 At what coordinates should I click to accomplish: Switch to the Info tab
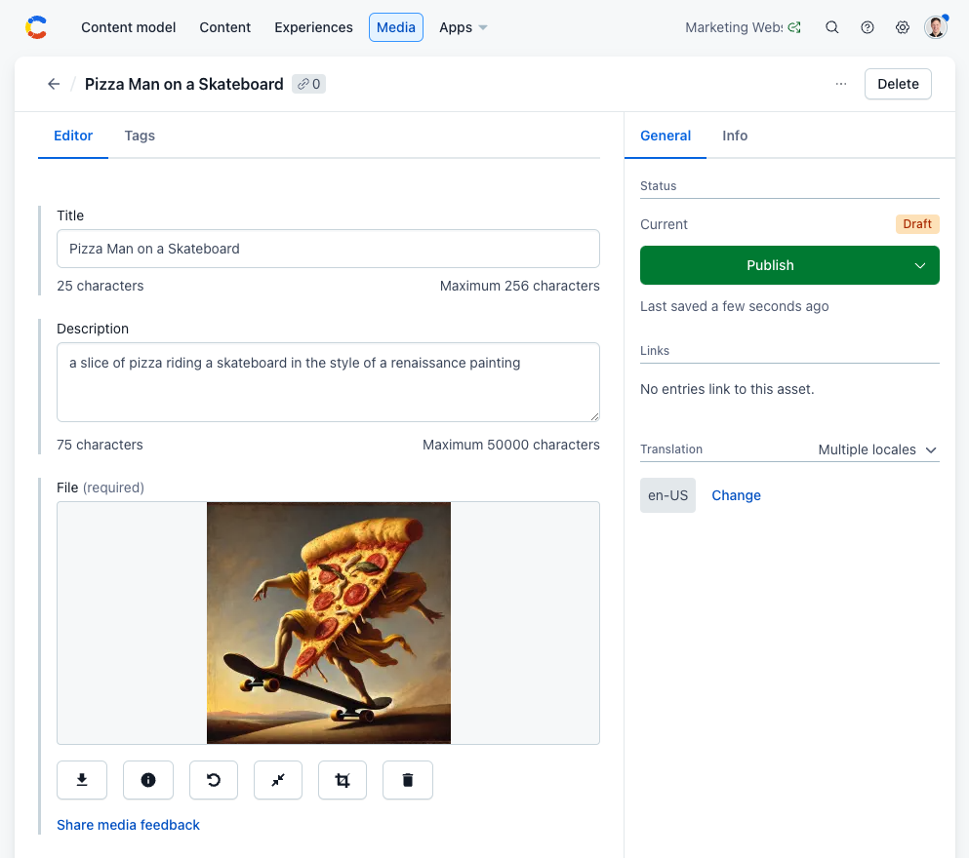(735, 136)
